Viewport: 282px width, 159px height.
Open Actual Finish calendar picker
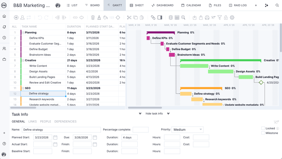[x=95, y=144]
